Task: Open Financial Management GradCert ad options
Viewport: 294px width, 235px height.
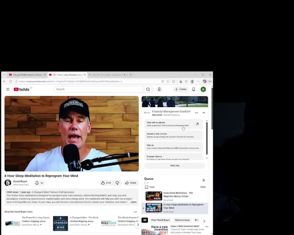Action: 196,113
